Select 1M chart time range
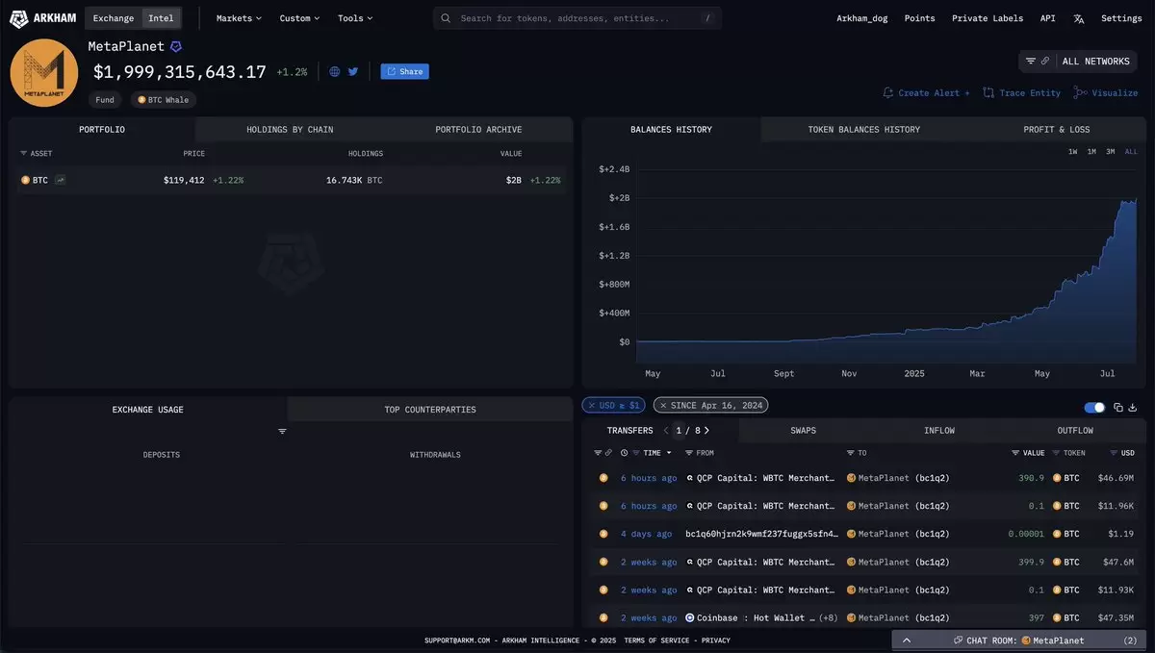Screen dimensions: 1155x653 click(1091, 152)
